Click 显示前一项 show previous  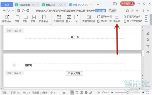pyautogui.click(x=104, y=16)
